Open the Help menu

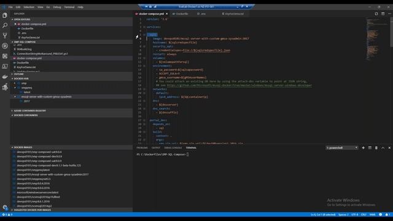[80, 7]
